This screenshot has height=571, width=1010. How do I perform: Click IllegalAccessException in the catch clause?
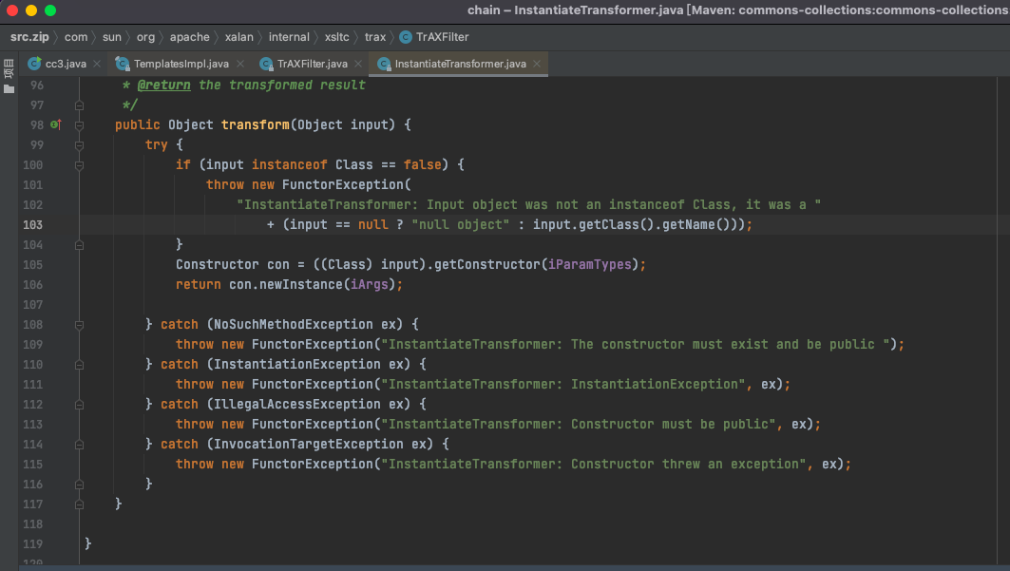tap(297, 405)
